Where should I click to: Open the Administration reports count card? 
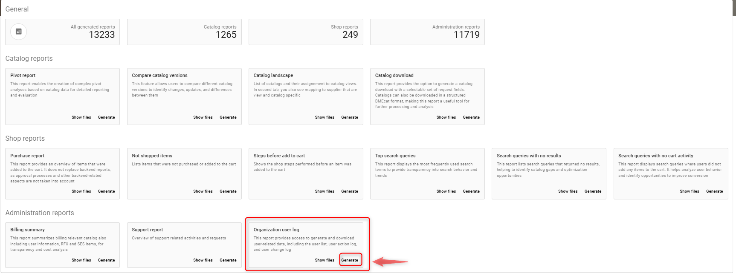coord(427,32)
